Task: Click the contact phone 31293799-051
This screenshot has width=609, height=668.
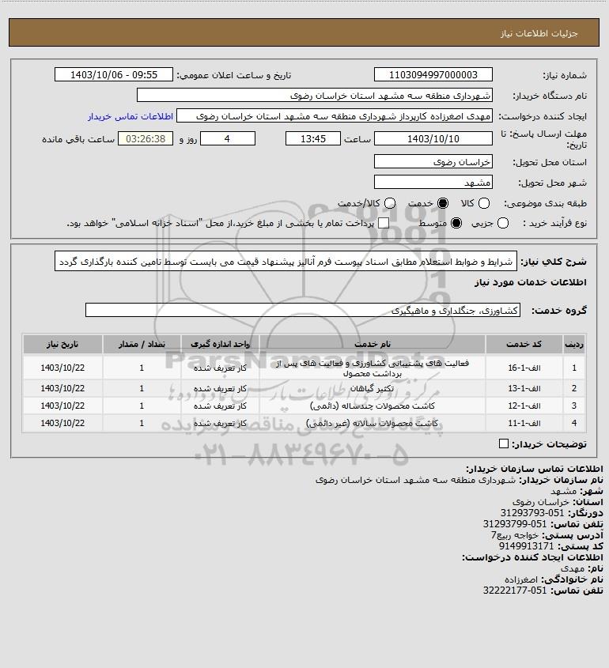Action: [515, 524]
